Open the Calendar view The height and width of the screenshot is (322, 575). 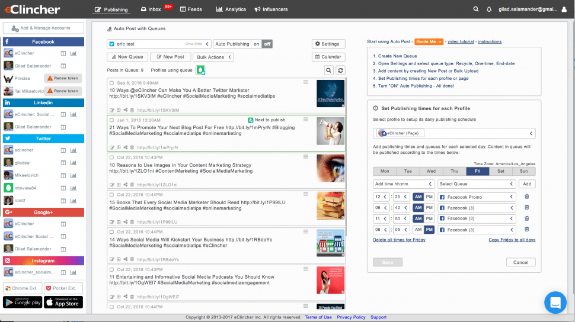(x=328, y=57)
